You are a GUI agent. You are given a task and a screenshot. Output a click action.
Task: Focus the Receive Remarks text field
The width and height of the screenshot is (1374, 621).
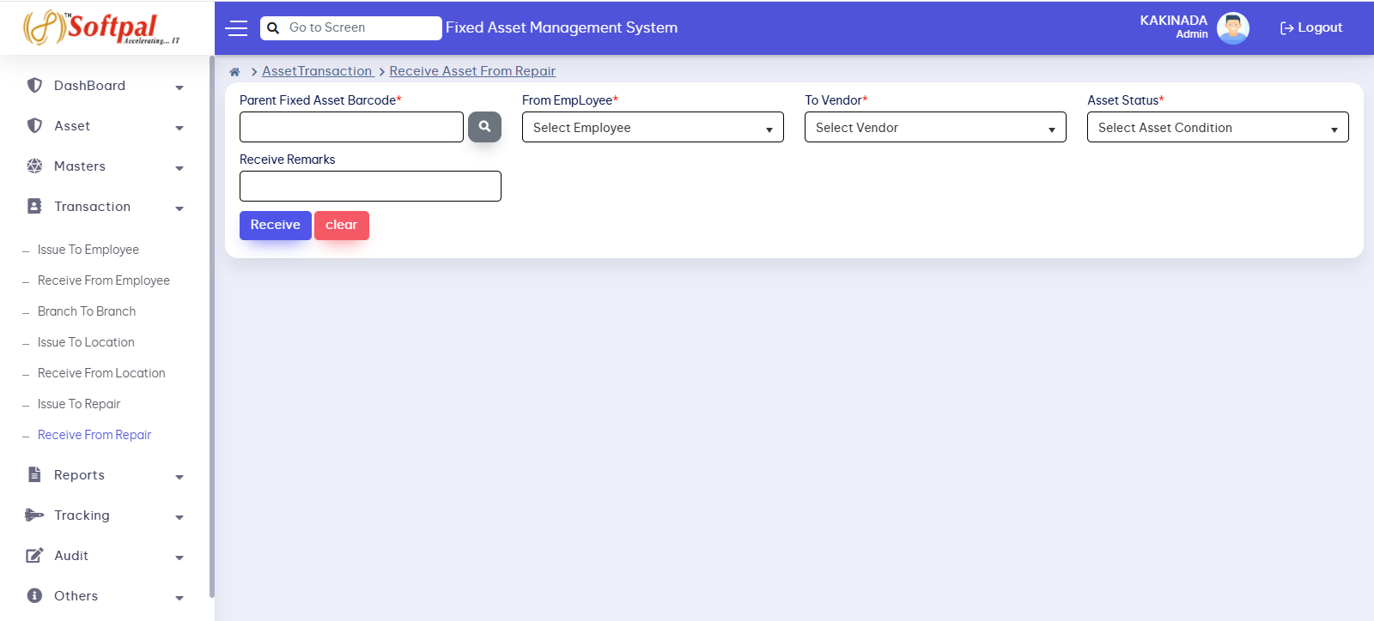coord(370,186)
